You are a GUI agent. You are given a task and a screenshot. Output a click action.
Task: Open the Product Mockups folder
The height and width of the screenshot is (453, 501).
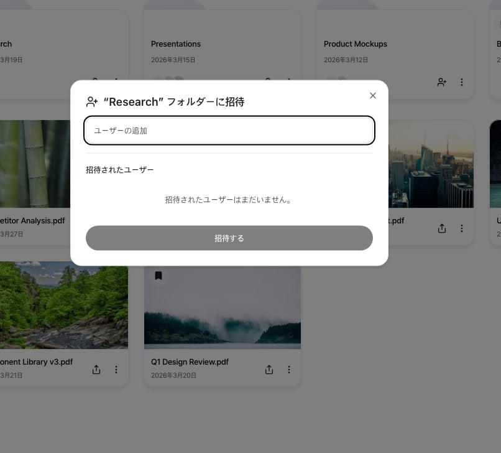(x=356, y=44)
